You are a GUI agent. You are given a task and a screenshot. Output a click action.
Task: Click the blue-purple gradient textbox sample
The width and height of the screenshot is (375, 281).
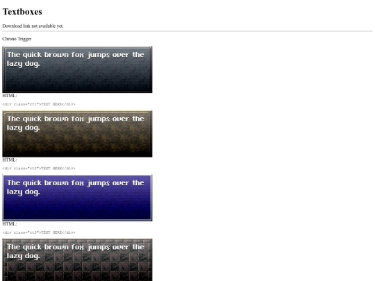(x=77, y=198)
